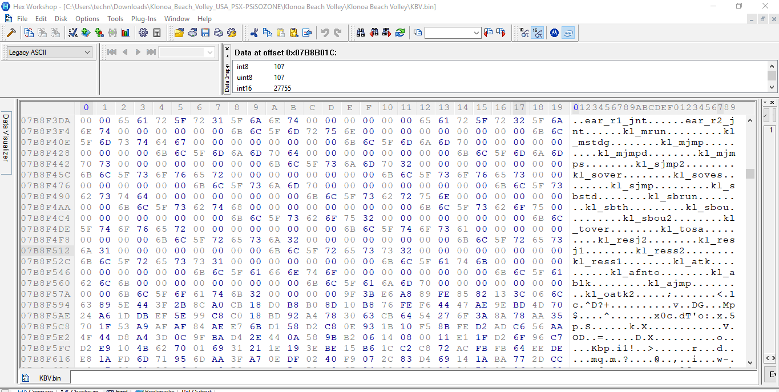Open the Window menu
The height and width of the screenshot is (392, 779).
(x=177, y=19)
